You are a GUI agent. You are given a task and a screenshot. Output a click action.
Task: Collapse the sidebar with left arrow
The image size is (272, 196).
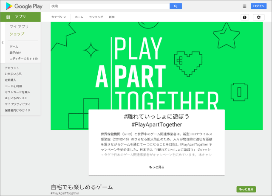coord(2,42)
